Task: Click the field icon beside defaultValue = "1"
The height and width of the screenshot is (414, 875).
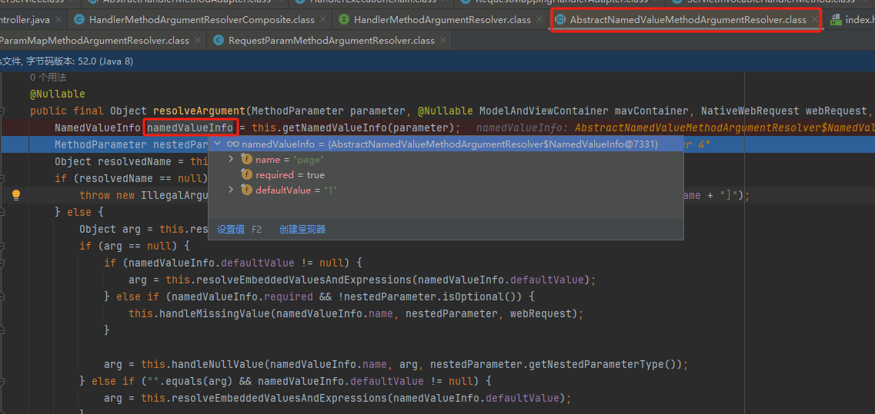Action: click(x=247, y=190)
